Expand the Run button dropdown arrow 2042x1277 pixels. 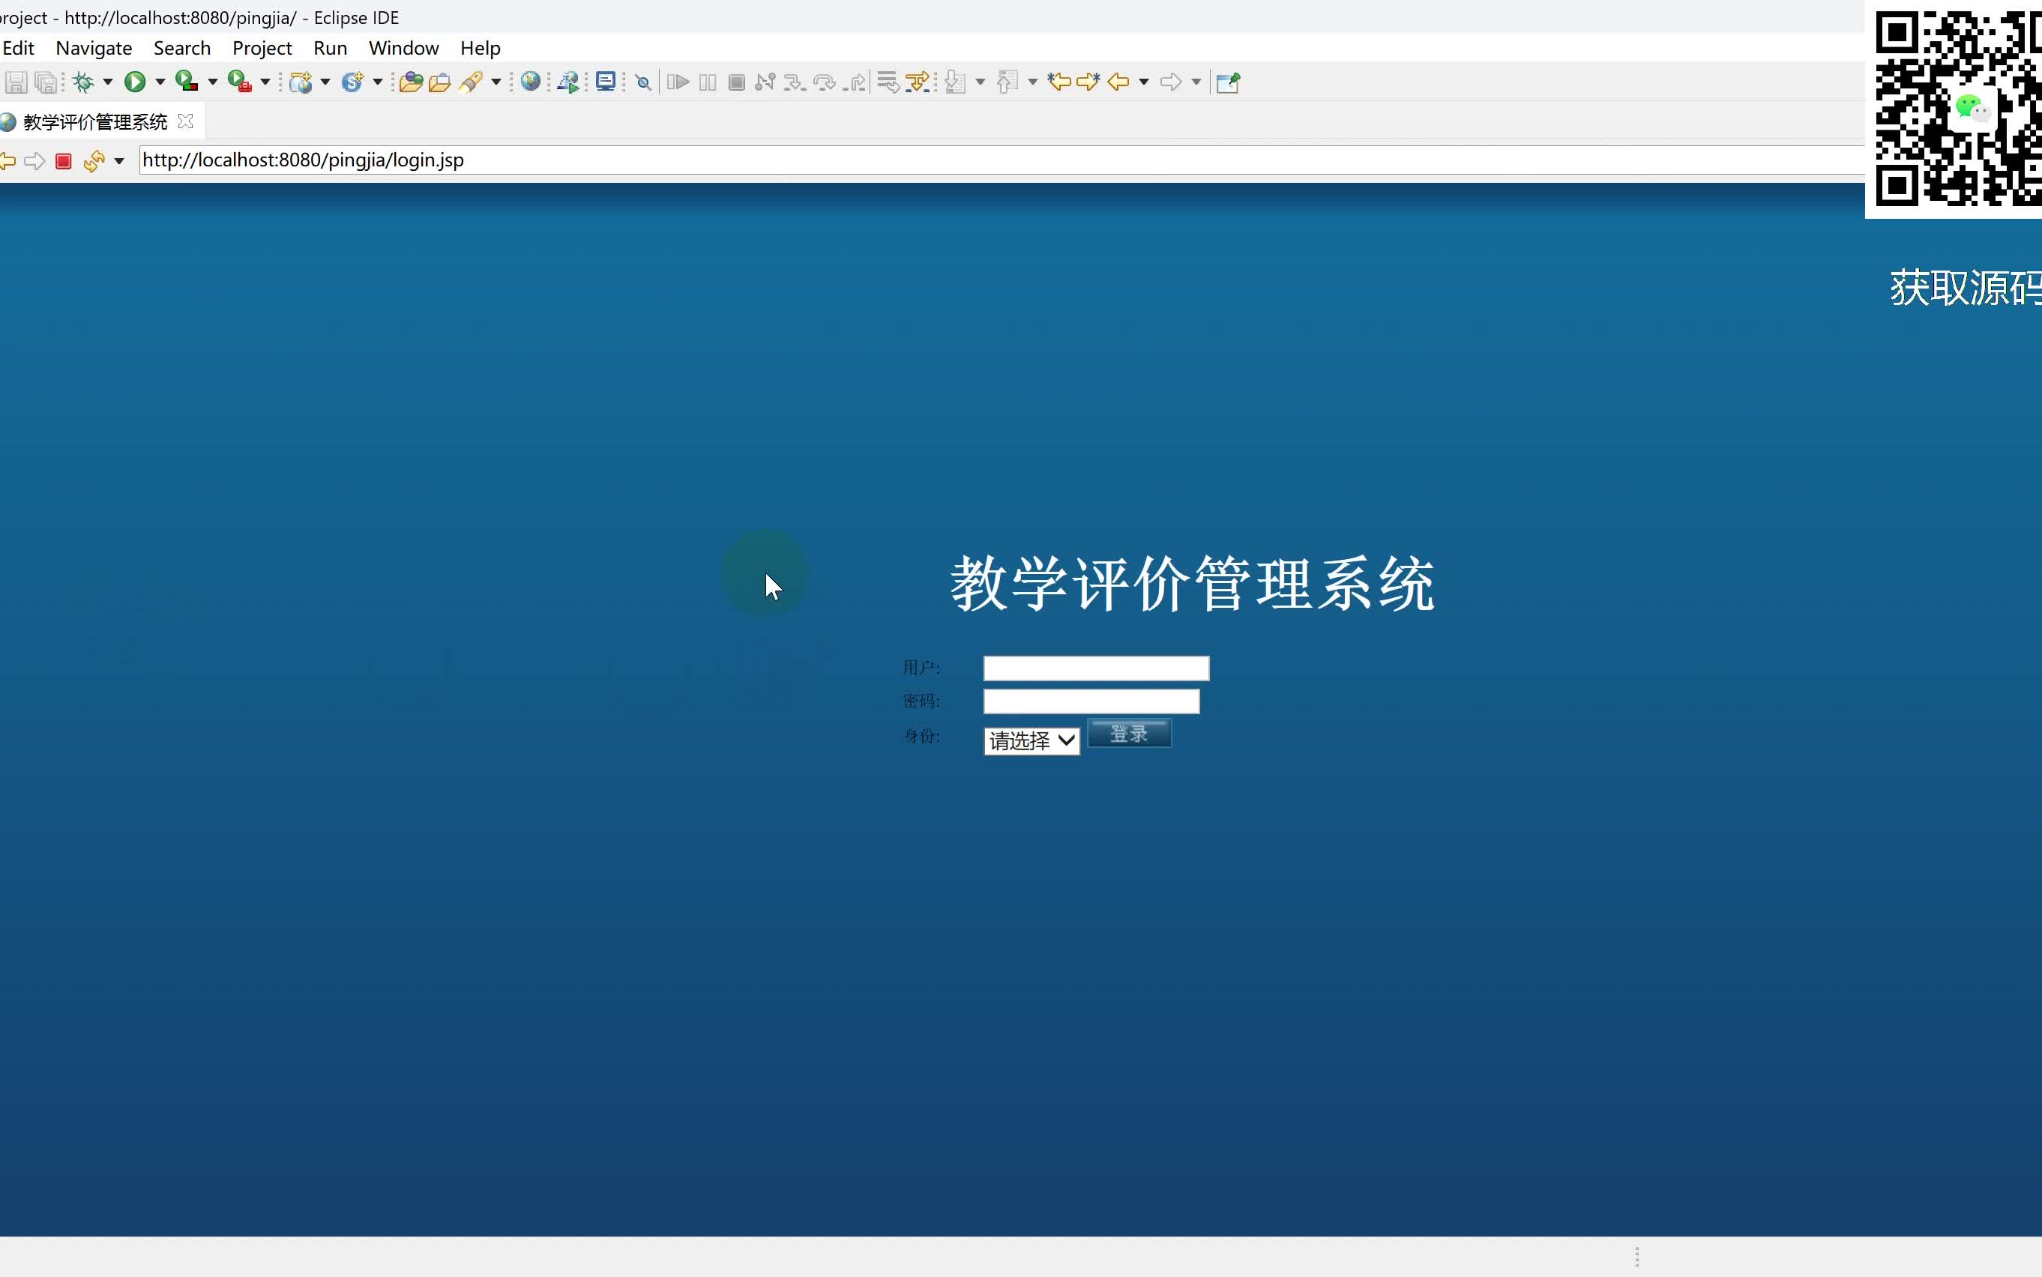[x=160, y=81]
